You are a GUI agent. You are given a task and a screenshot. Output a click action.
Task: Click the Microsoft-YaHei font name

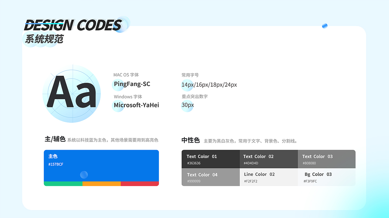pyautogui.click(x=136, y=105)
